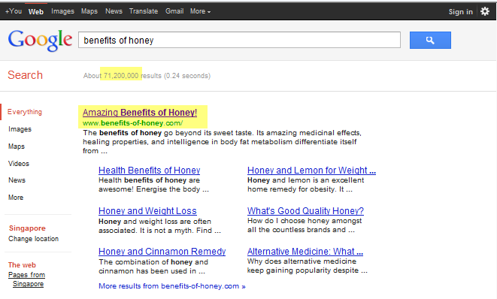Open Alternative Medicine: What ... link
This screenshot has height=299, width=497.
[x=305, y=252]
